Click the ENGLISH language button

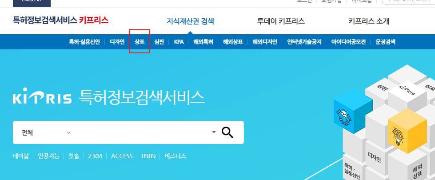point(32,3)
